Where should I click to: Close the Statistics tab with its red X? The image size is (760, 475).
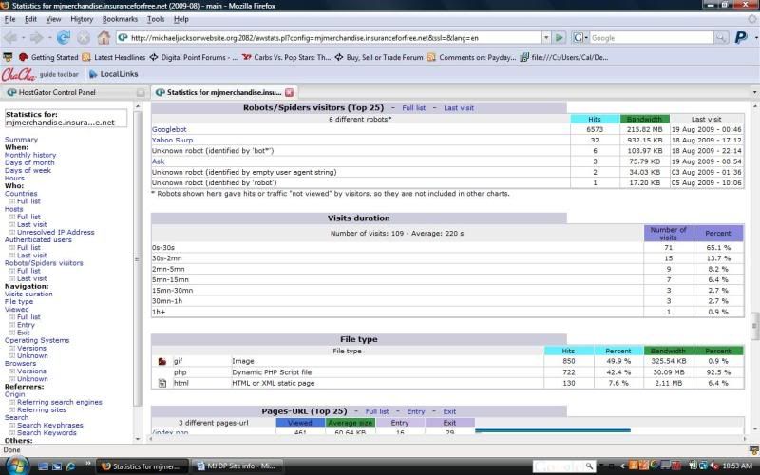(290, 92)
